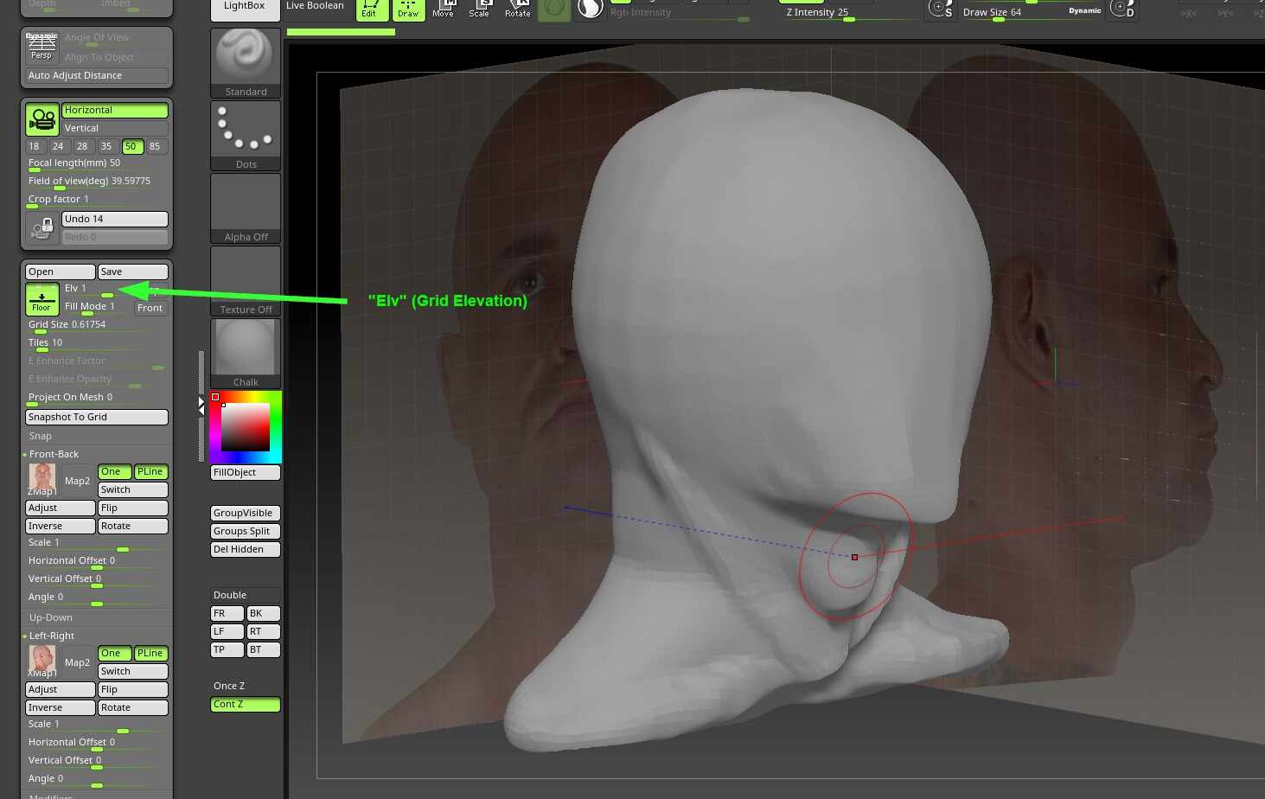Click the Save grid button

pyautogui.click(x=132, y=272)
